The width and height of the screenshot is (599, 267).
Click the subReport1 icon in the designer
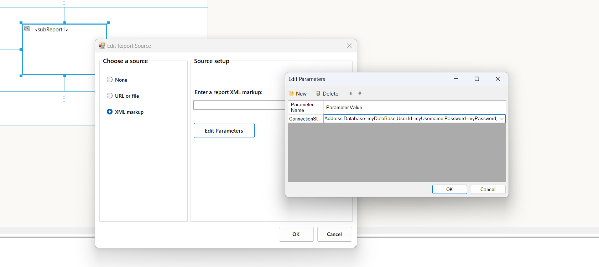tap(27, 29)
